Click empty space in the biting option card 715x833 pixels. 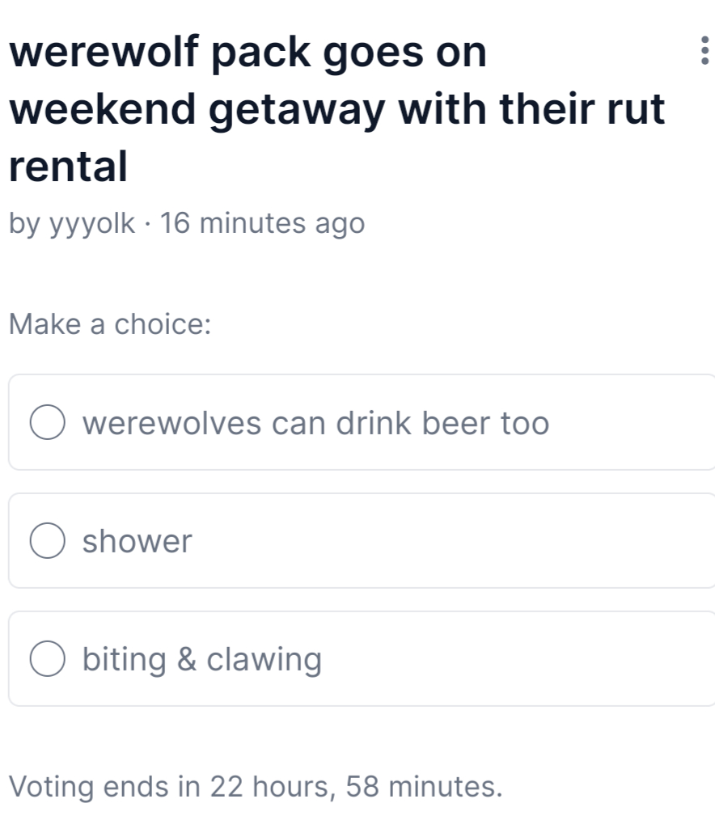pos(518,659)
